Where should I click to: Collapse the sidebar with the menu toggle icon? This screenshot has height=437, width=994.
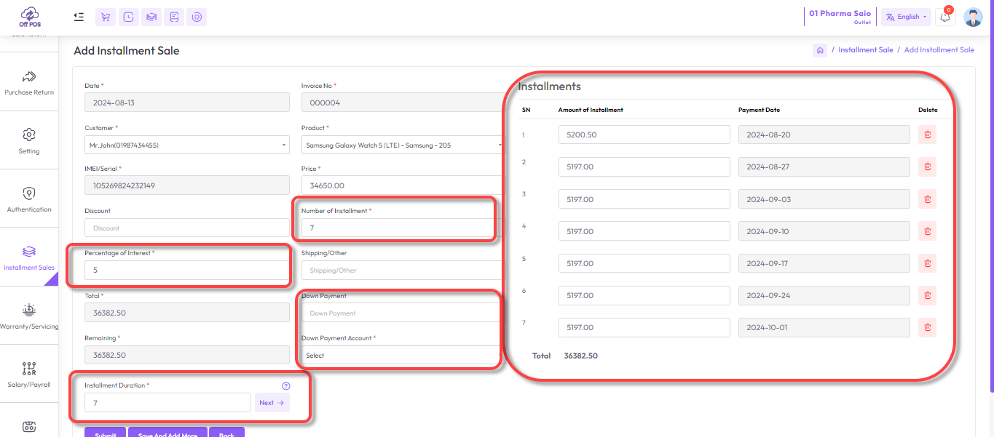[x=79, y=17]
